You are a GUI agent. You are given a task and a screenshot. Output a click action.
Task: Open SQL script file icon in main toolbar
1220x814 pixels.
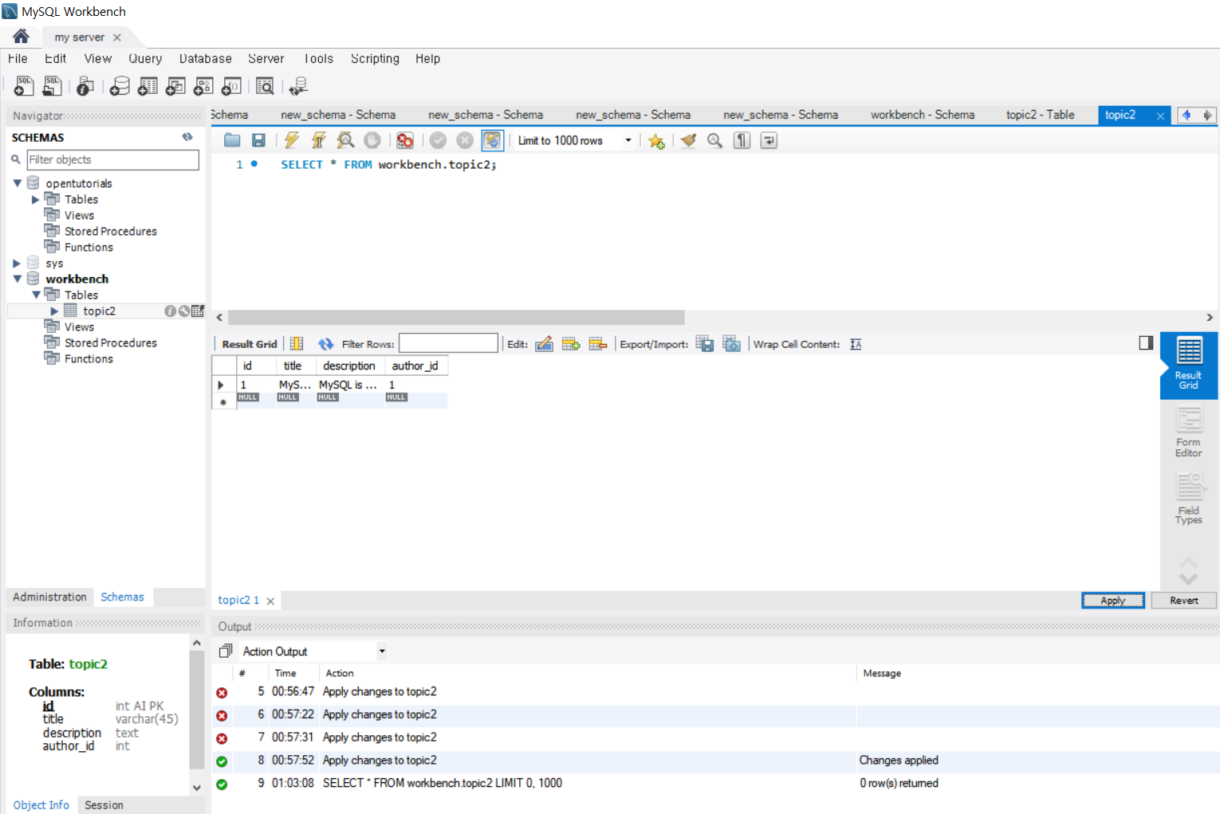point(52,86)
